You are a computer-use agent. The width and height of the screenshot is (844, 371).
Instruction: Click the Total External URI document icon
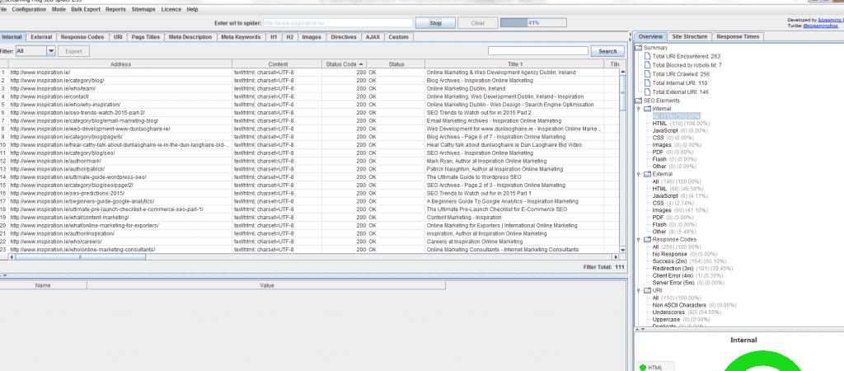648,92
